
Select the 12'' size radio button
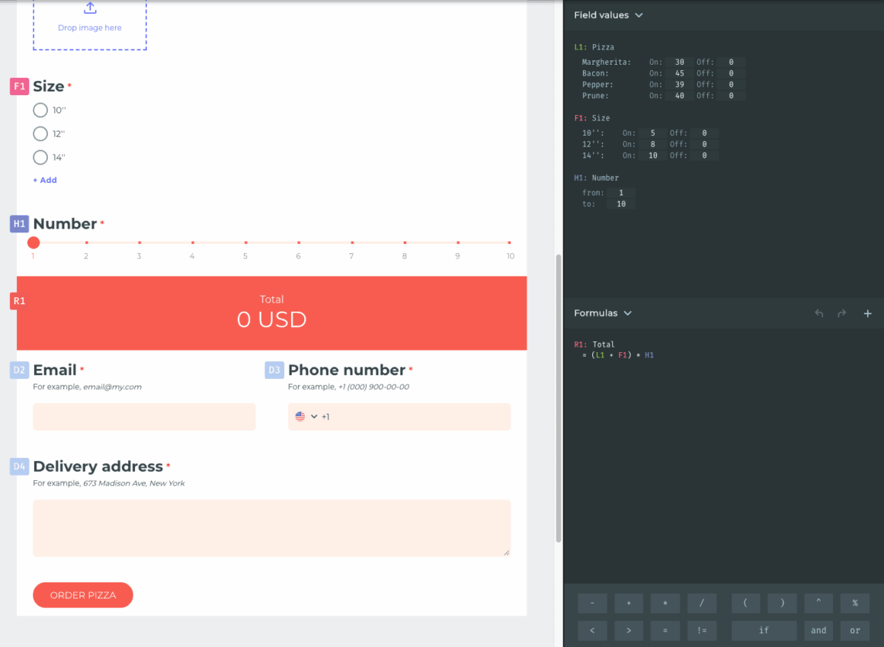coord(40,134)
